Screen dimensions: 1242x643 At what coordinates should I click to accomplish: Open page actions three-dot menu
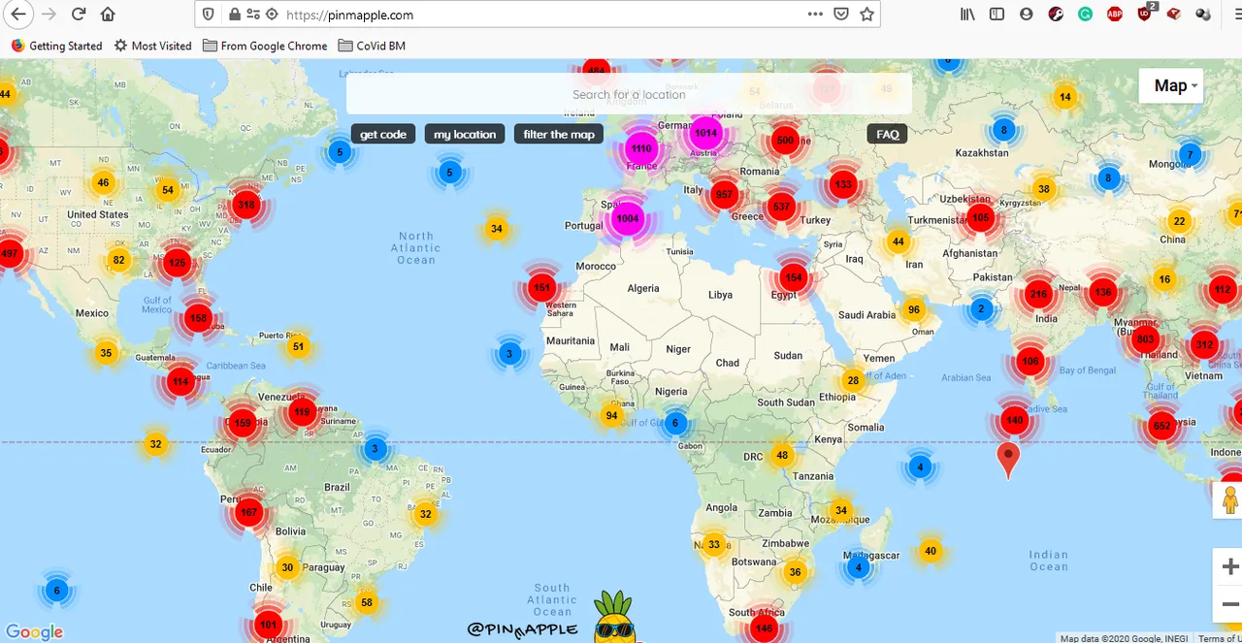click(x=815, y=15)
